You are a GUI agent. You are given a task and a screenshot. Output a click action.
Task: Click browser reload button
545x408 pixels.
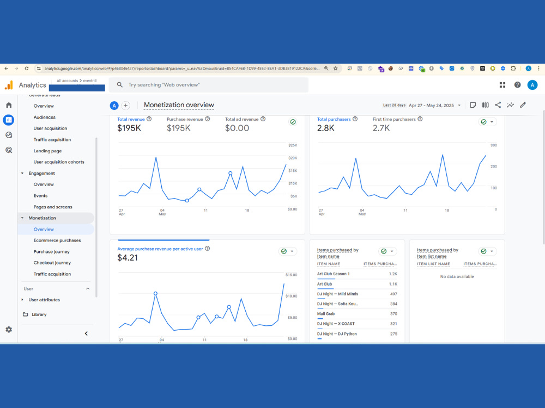pyautogui.click(x=26, y=69)
